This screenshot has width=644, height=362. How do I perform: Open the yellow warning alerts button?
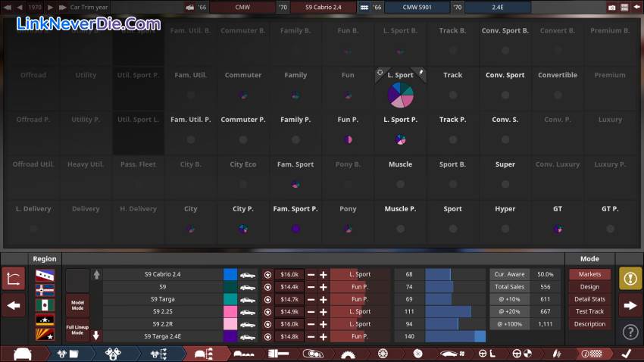point(630,279)
